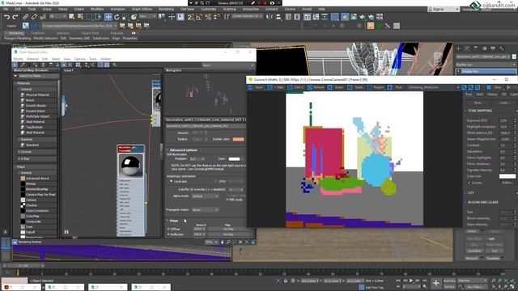Pick material eyedropper in Slate toolbar
Screen dimensions: 518x291
click(x=23, y=65)
